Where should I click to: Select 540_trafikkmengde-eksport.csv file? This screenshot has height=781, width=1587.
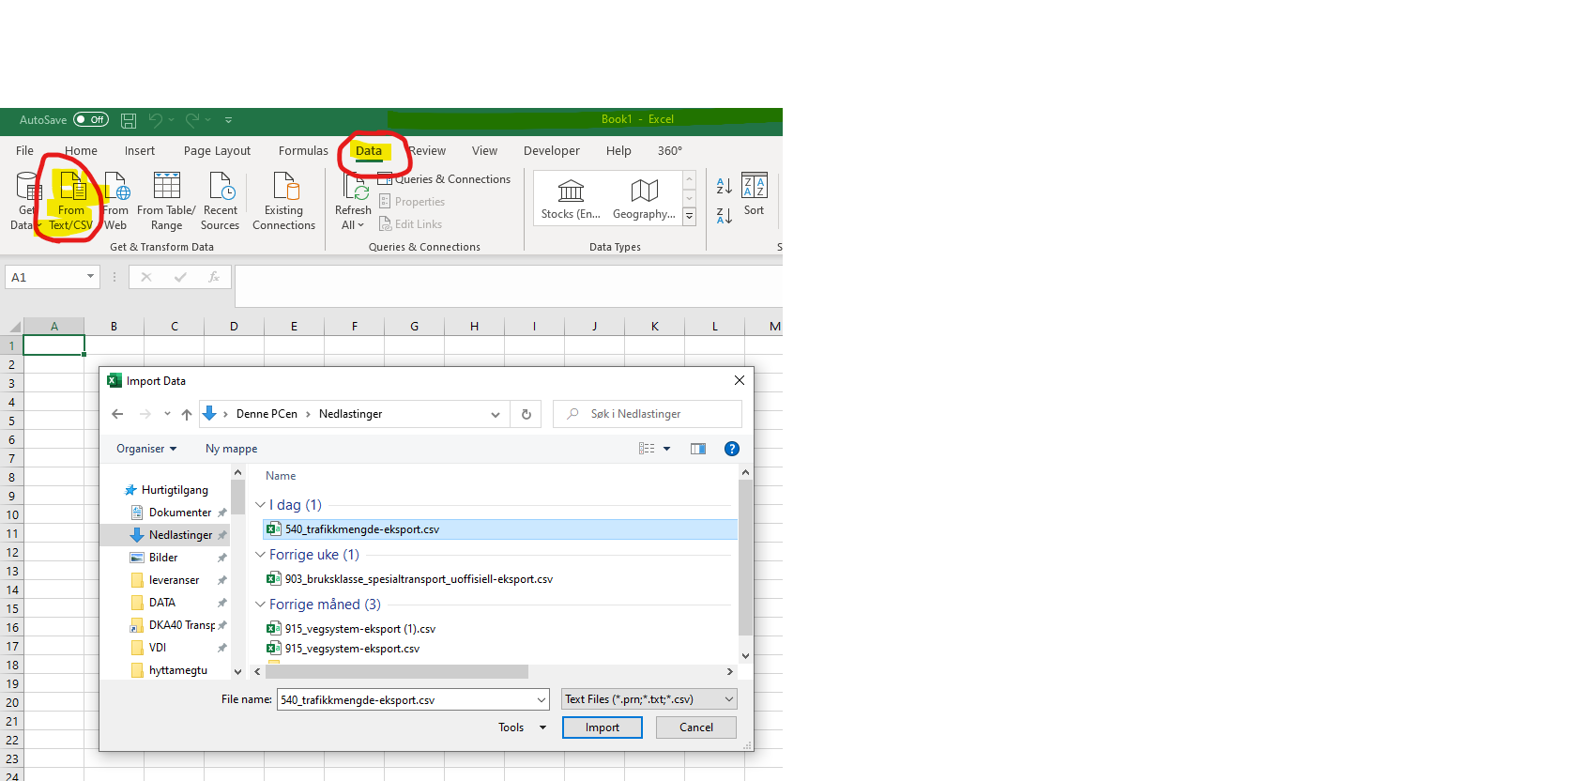pos(500,529)
